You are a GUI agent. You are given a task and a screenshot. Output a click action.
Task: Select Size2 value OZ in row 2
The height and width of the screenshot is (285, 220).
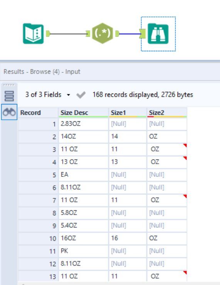pyautogui.click(x=167, y=137)
